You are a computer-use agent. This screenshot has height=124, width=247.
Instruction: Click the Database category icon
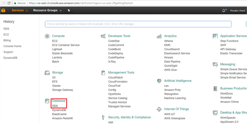pos(47,101)
